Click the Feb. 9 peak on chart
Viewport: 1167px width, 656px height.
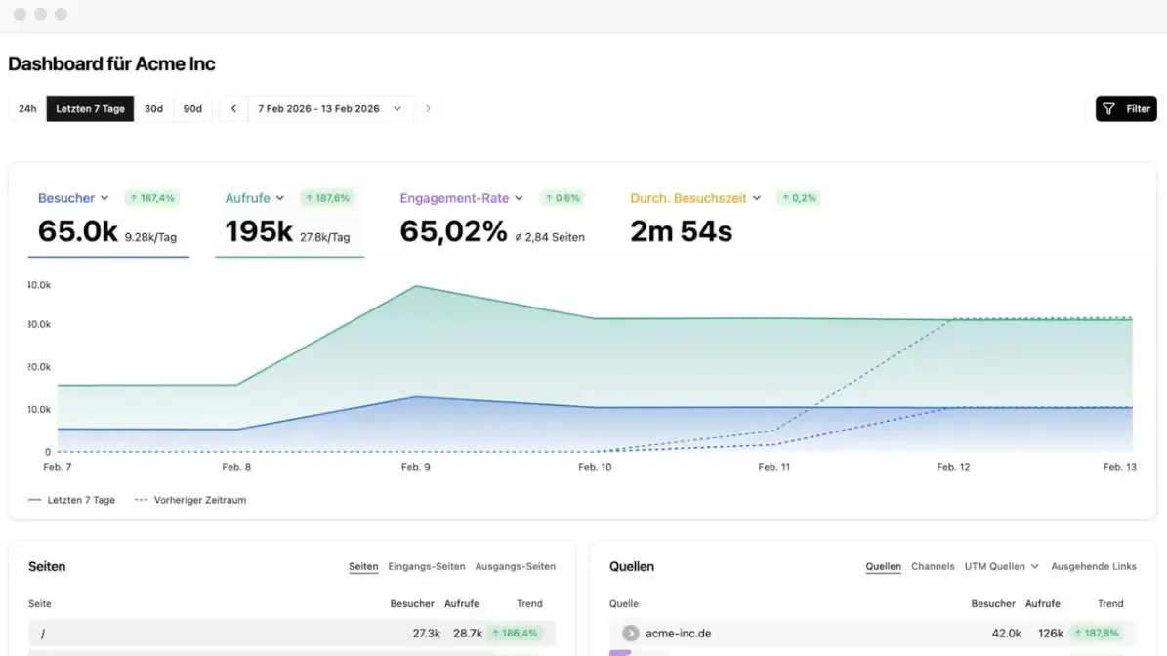coord(415,286)
